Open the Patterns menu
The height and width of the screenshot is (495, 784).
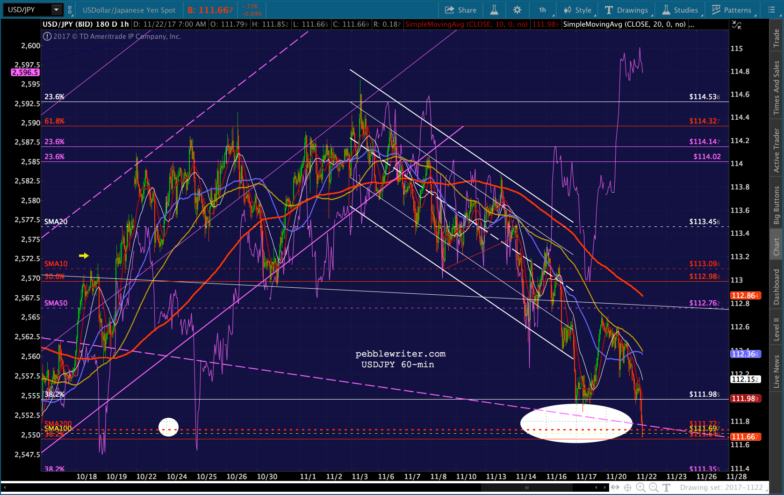click(x=732, y=10)
